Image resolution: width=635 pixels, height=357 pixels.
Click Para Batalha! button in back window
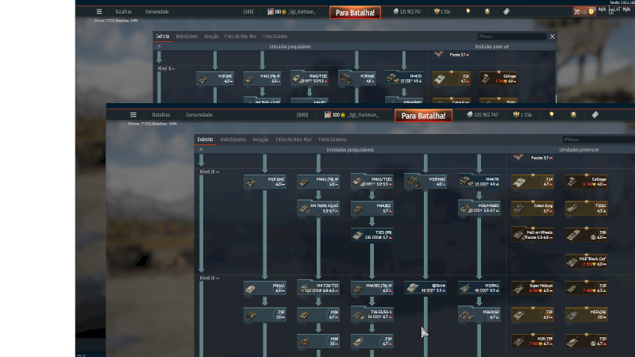pyautogui.click(x=355, y=13)
